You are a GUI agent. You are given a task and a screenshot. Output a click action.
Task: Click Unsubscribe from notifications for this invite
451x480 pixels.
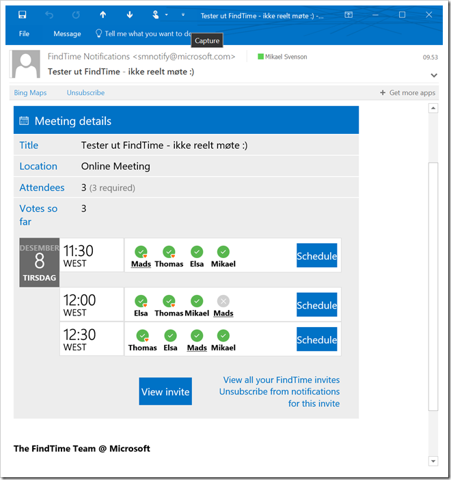279,397
